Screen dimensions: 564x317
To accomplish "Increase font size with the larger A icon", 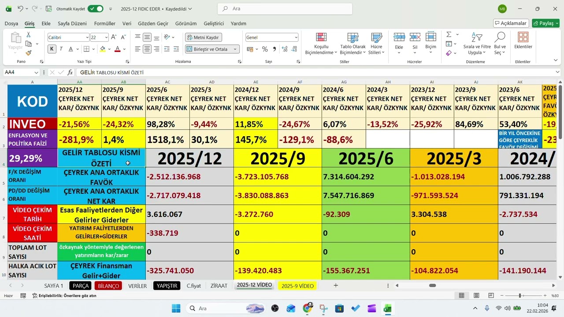I will point(114,37).
